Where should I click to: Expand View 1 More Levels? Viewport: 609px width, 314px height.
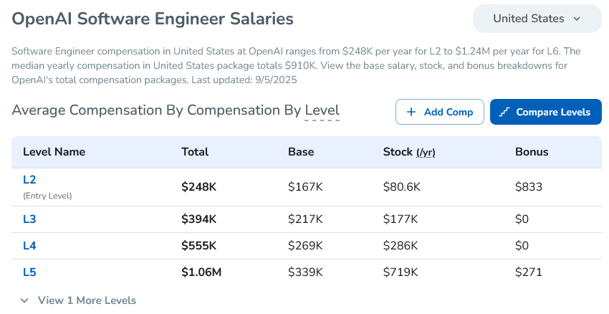86,300
